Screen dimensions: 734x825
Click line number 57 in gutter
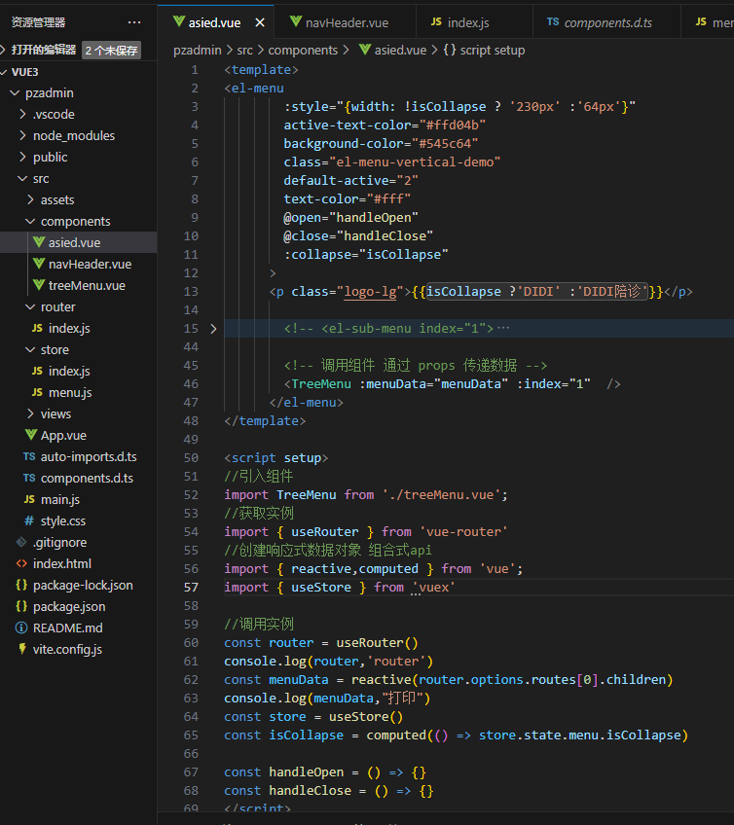(x=191, y=588)
